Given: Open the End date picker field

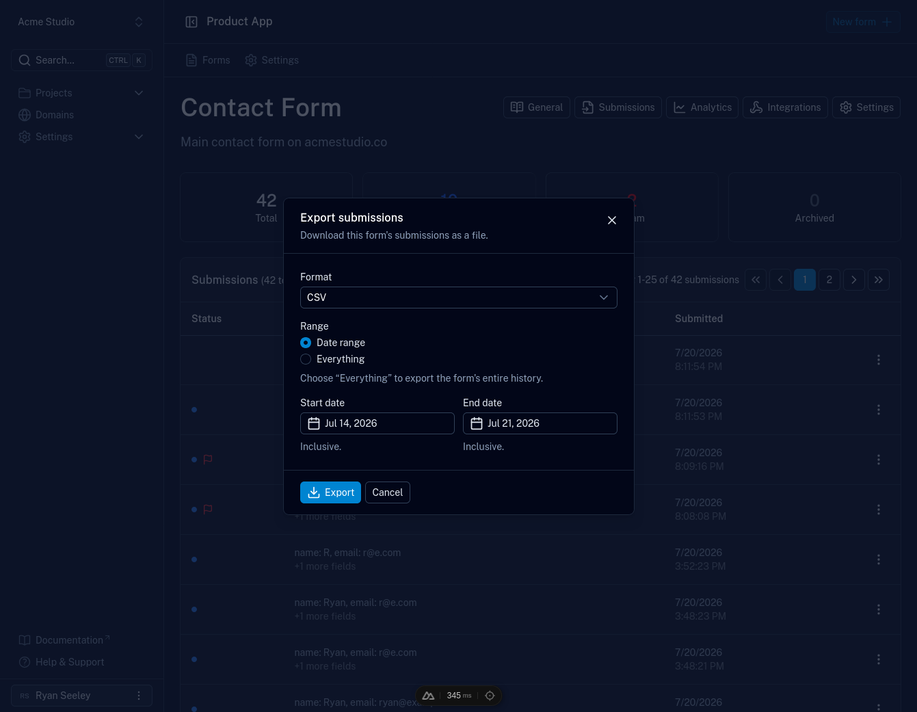Looking at the screenshot, I should (540, 423).
